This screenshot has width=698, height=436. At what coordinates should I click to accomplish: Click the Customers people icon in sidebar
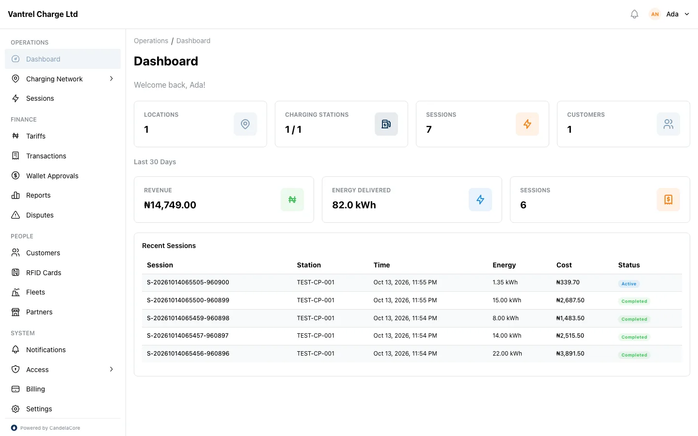tap(16, 253)
